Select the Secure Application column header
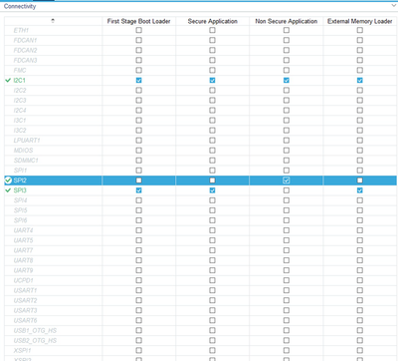This screenshot has width=398, height=361. [213, 21]
